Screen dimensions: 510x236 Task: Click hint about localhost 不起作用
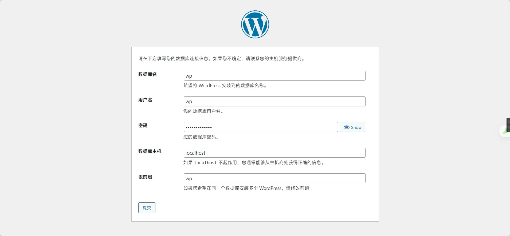[x=254, y=163]
